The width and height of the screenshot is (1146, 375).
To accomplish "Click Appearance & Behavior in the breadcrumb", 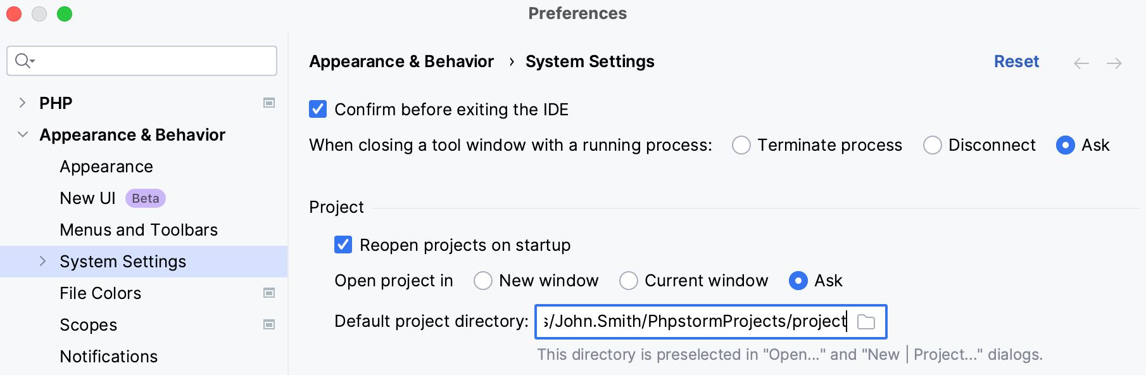I will pos(401,61).
